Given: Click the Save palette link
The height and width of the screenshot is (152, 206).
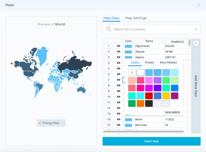Looking at the screenshot, I should tap(172, 112).
